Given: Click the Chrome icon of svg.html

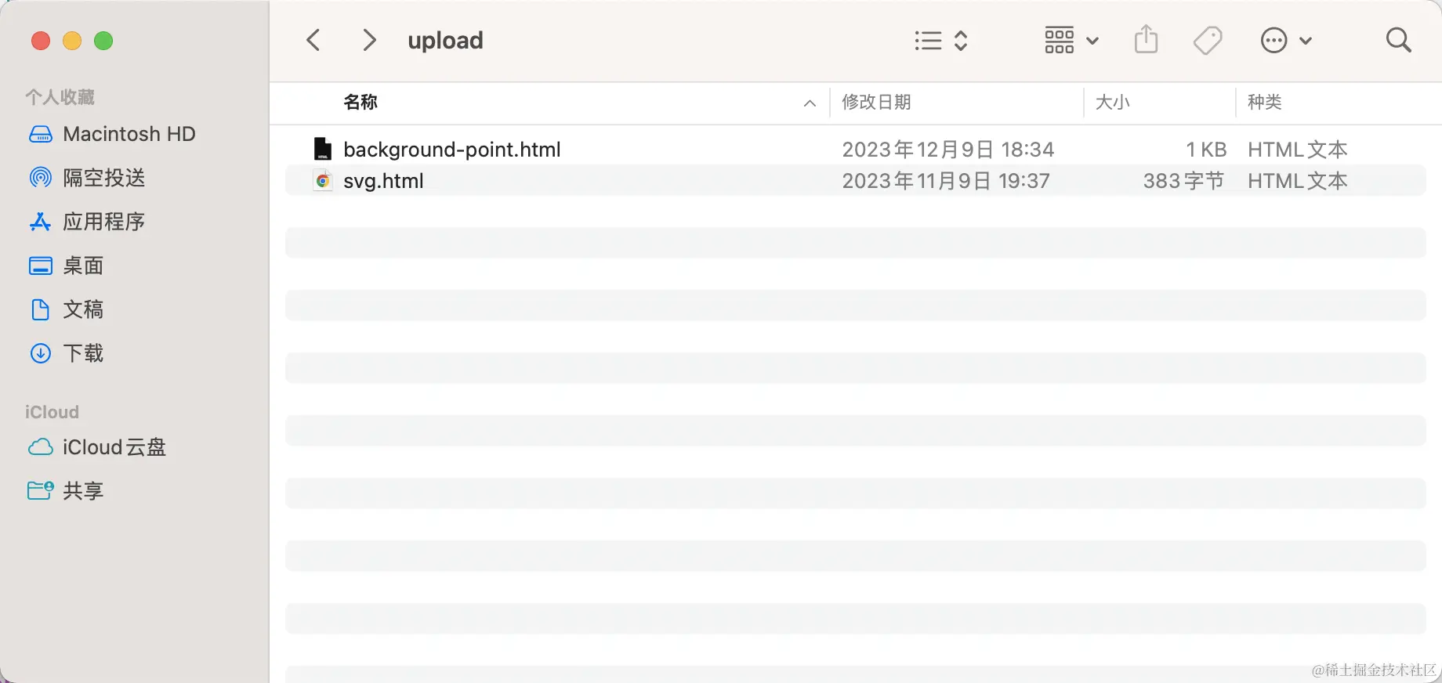Looking at the screenshot, I should tap(322, 181).
